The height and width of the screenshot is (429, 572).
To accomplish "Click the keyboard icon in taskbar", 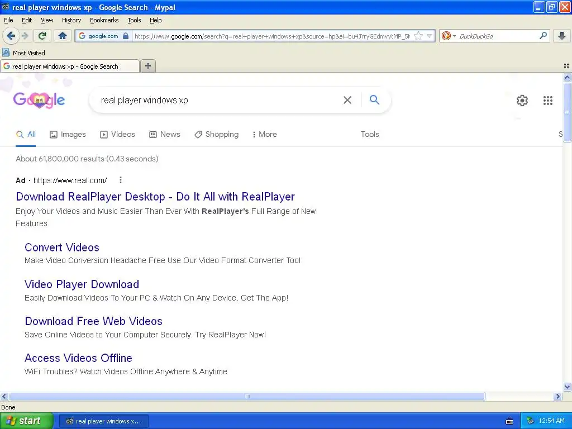I will pos(509,421).
